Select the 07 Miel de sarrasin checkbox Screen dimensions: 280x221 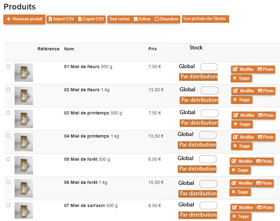(x=8, y=205)
